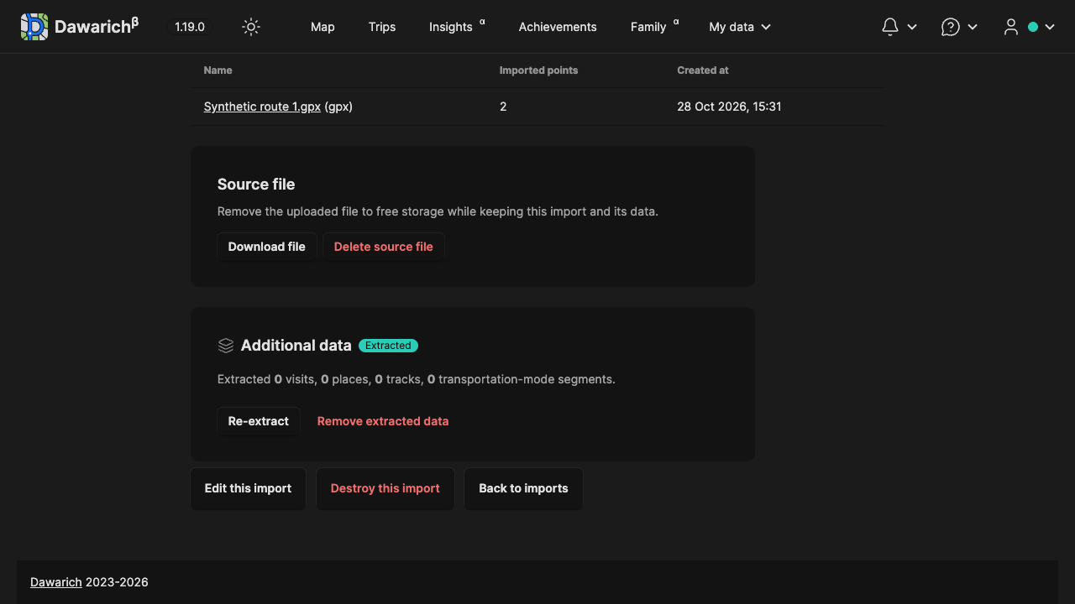This screenshot has width=1075, height=604.
Task: Open notifications bell icon
Action: 890,27
